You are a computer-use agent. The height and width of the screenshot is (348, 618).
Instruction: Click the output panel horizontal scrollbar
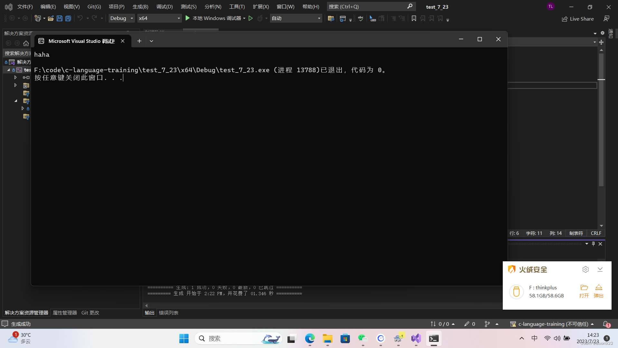click(322, 305)
